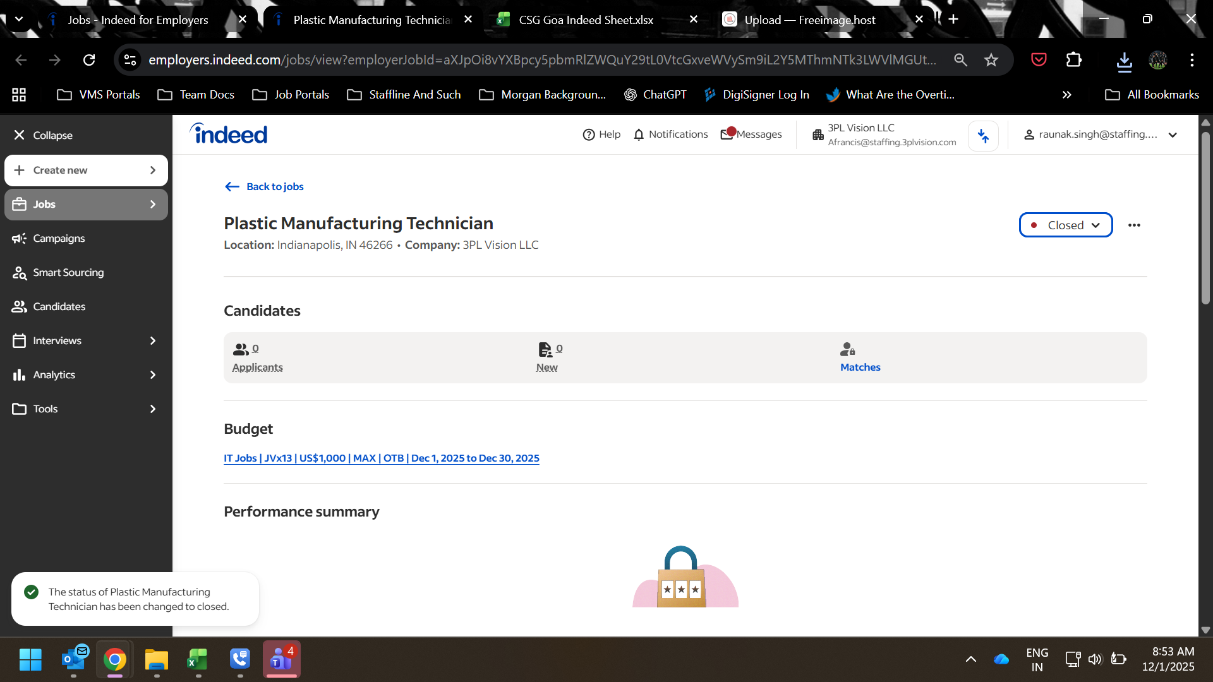Screen dimensions: 1213x682
Task: Open the volume control in system tray
Action: point(1095,660)
